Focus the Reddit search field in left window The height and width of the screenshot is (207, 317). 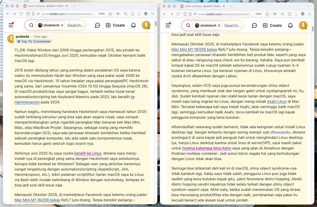76,25
